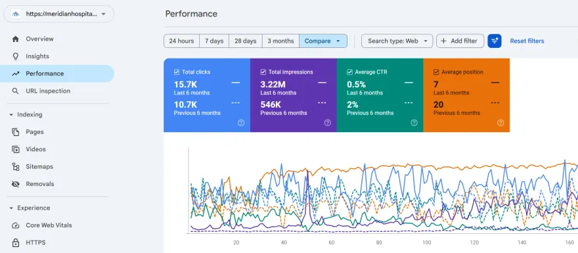Open the property selector dropdown
Viewport: 578px width, 253px height.
[x=59, y=14]
